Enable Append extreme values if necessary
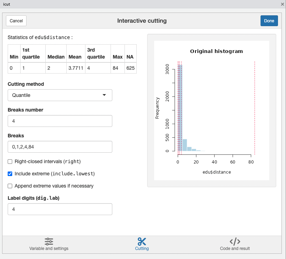 (10, 186)
